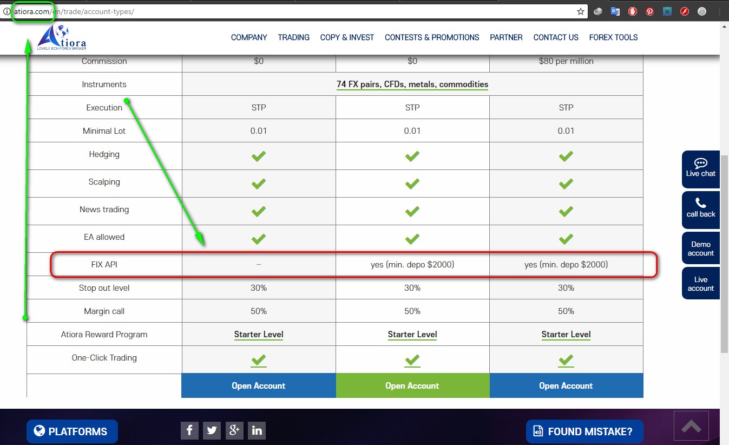Request a call back
The height and width of the screenshot is (445, 729).
point(701,210)
